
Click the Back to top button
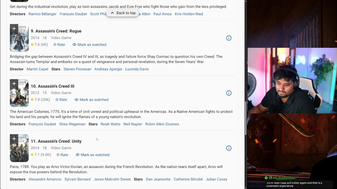coord(123,13)
